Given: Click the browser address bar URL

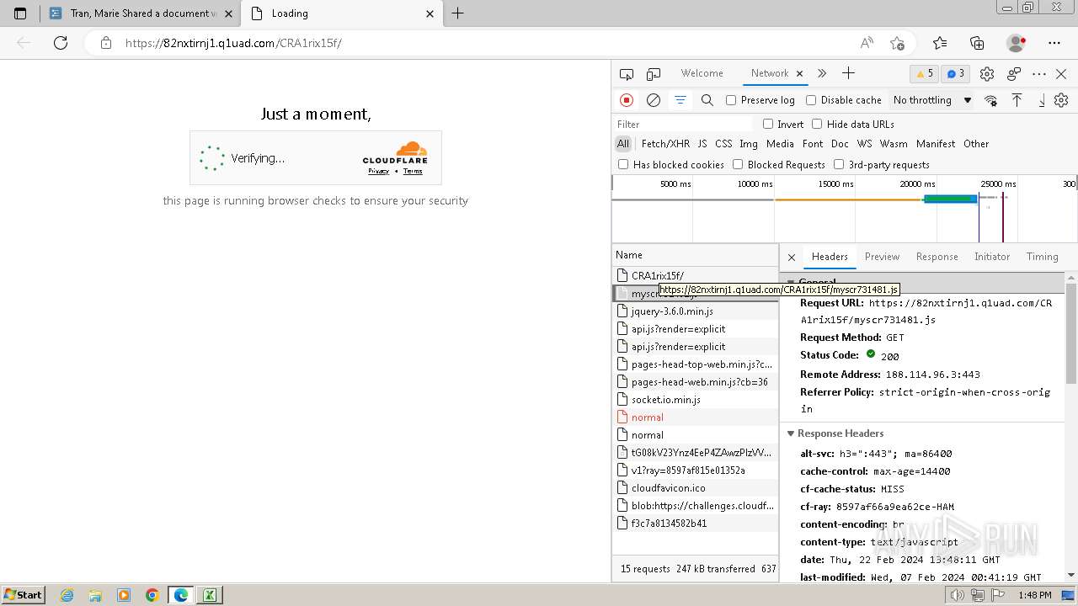Looking at the screenshot, I should (x=233, y=43).
